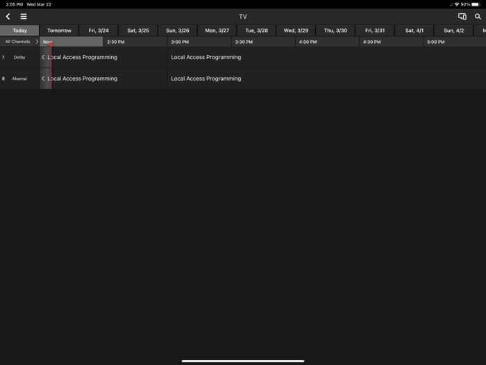Click left chevron in Akamai row

pos(43,79)
